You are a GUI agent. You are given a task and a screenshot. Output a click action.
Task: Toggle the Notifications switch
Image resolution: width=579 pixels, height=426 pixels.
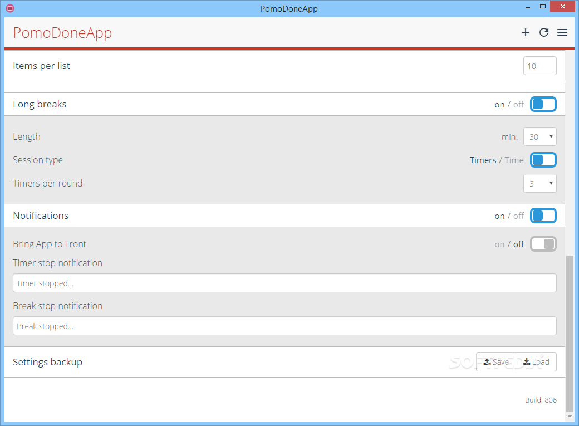[x=543, y=216]
